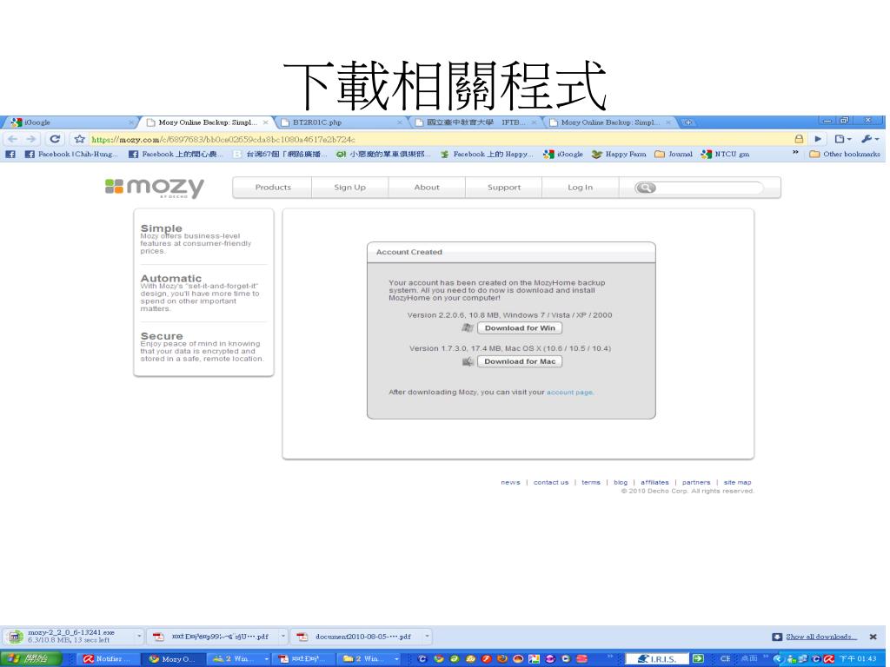
Task: Open the Facebook 上的開心農 bookmark
Action: (176, 155)
